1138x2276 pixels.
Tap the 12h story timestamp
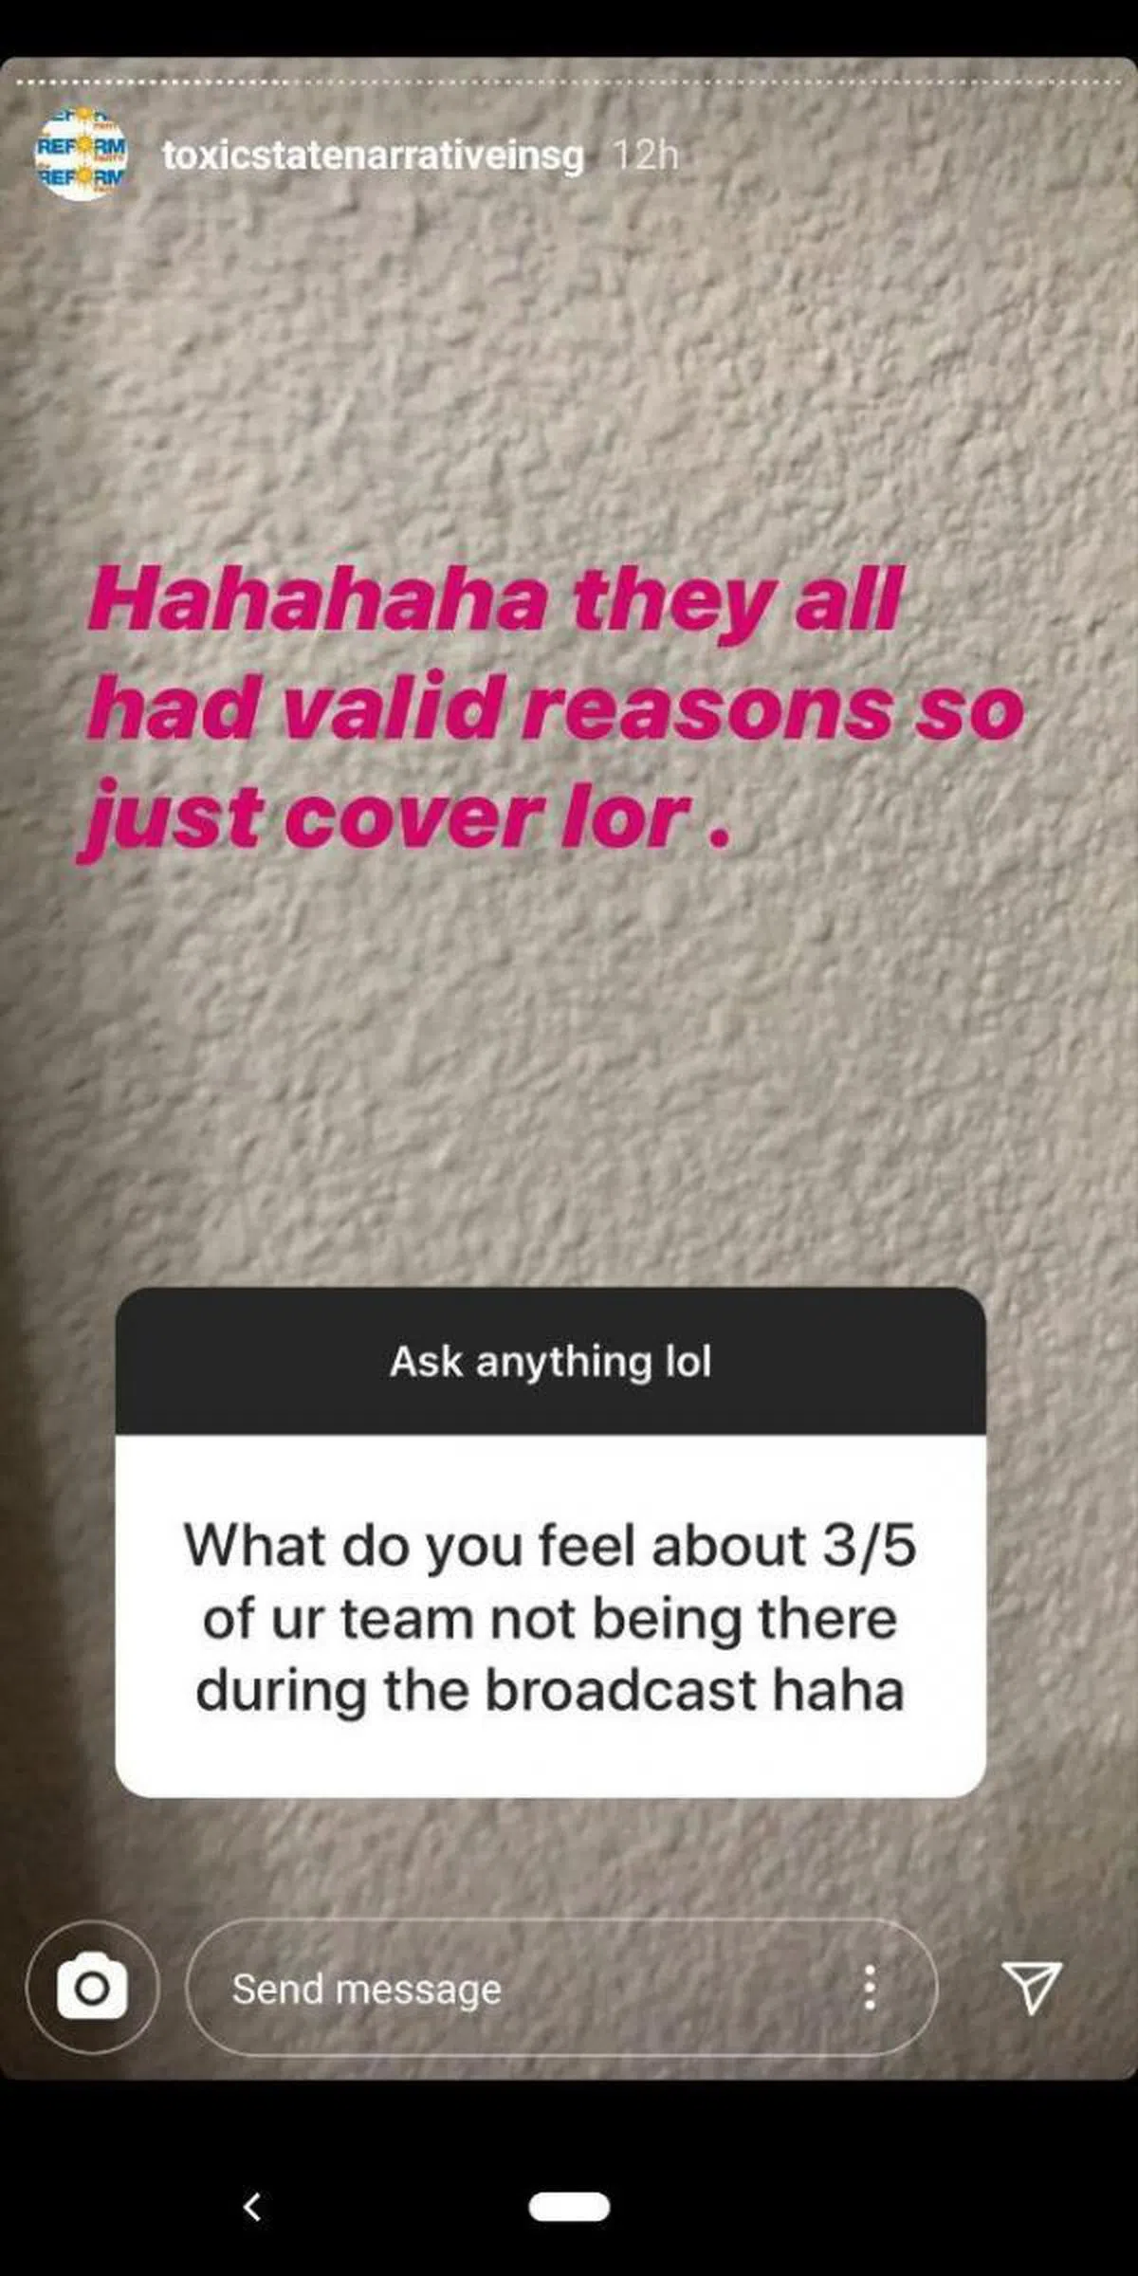646,155
